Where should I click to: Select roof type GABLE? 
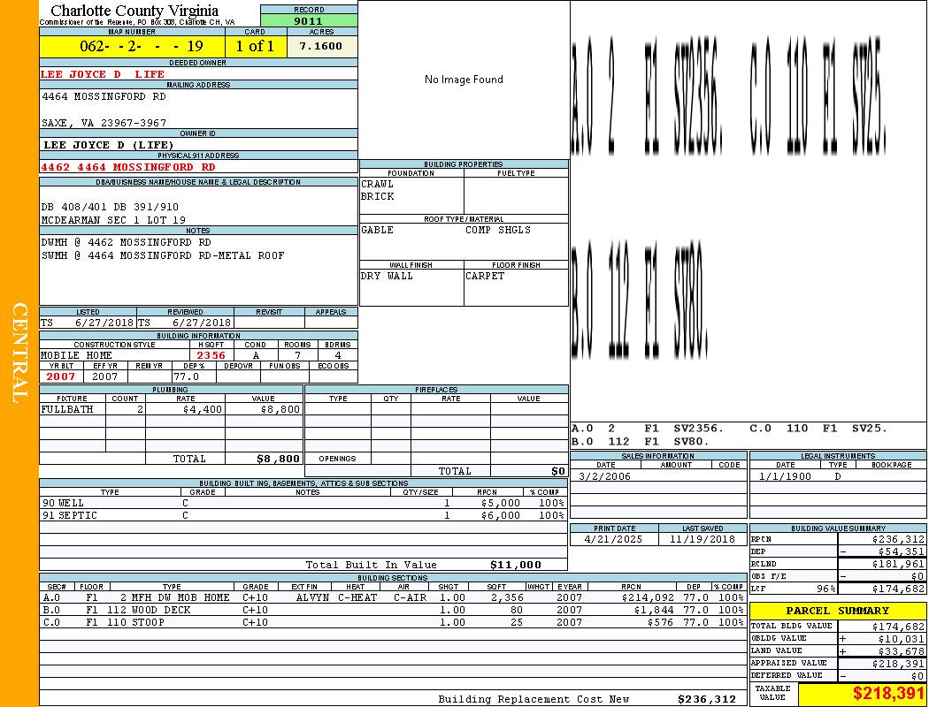pyautogui.click(x=378, y=230)
